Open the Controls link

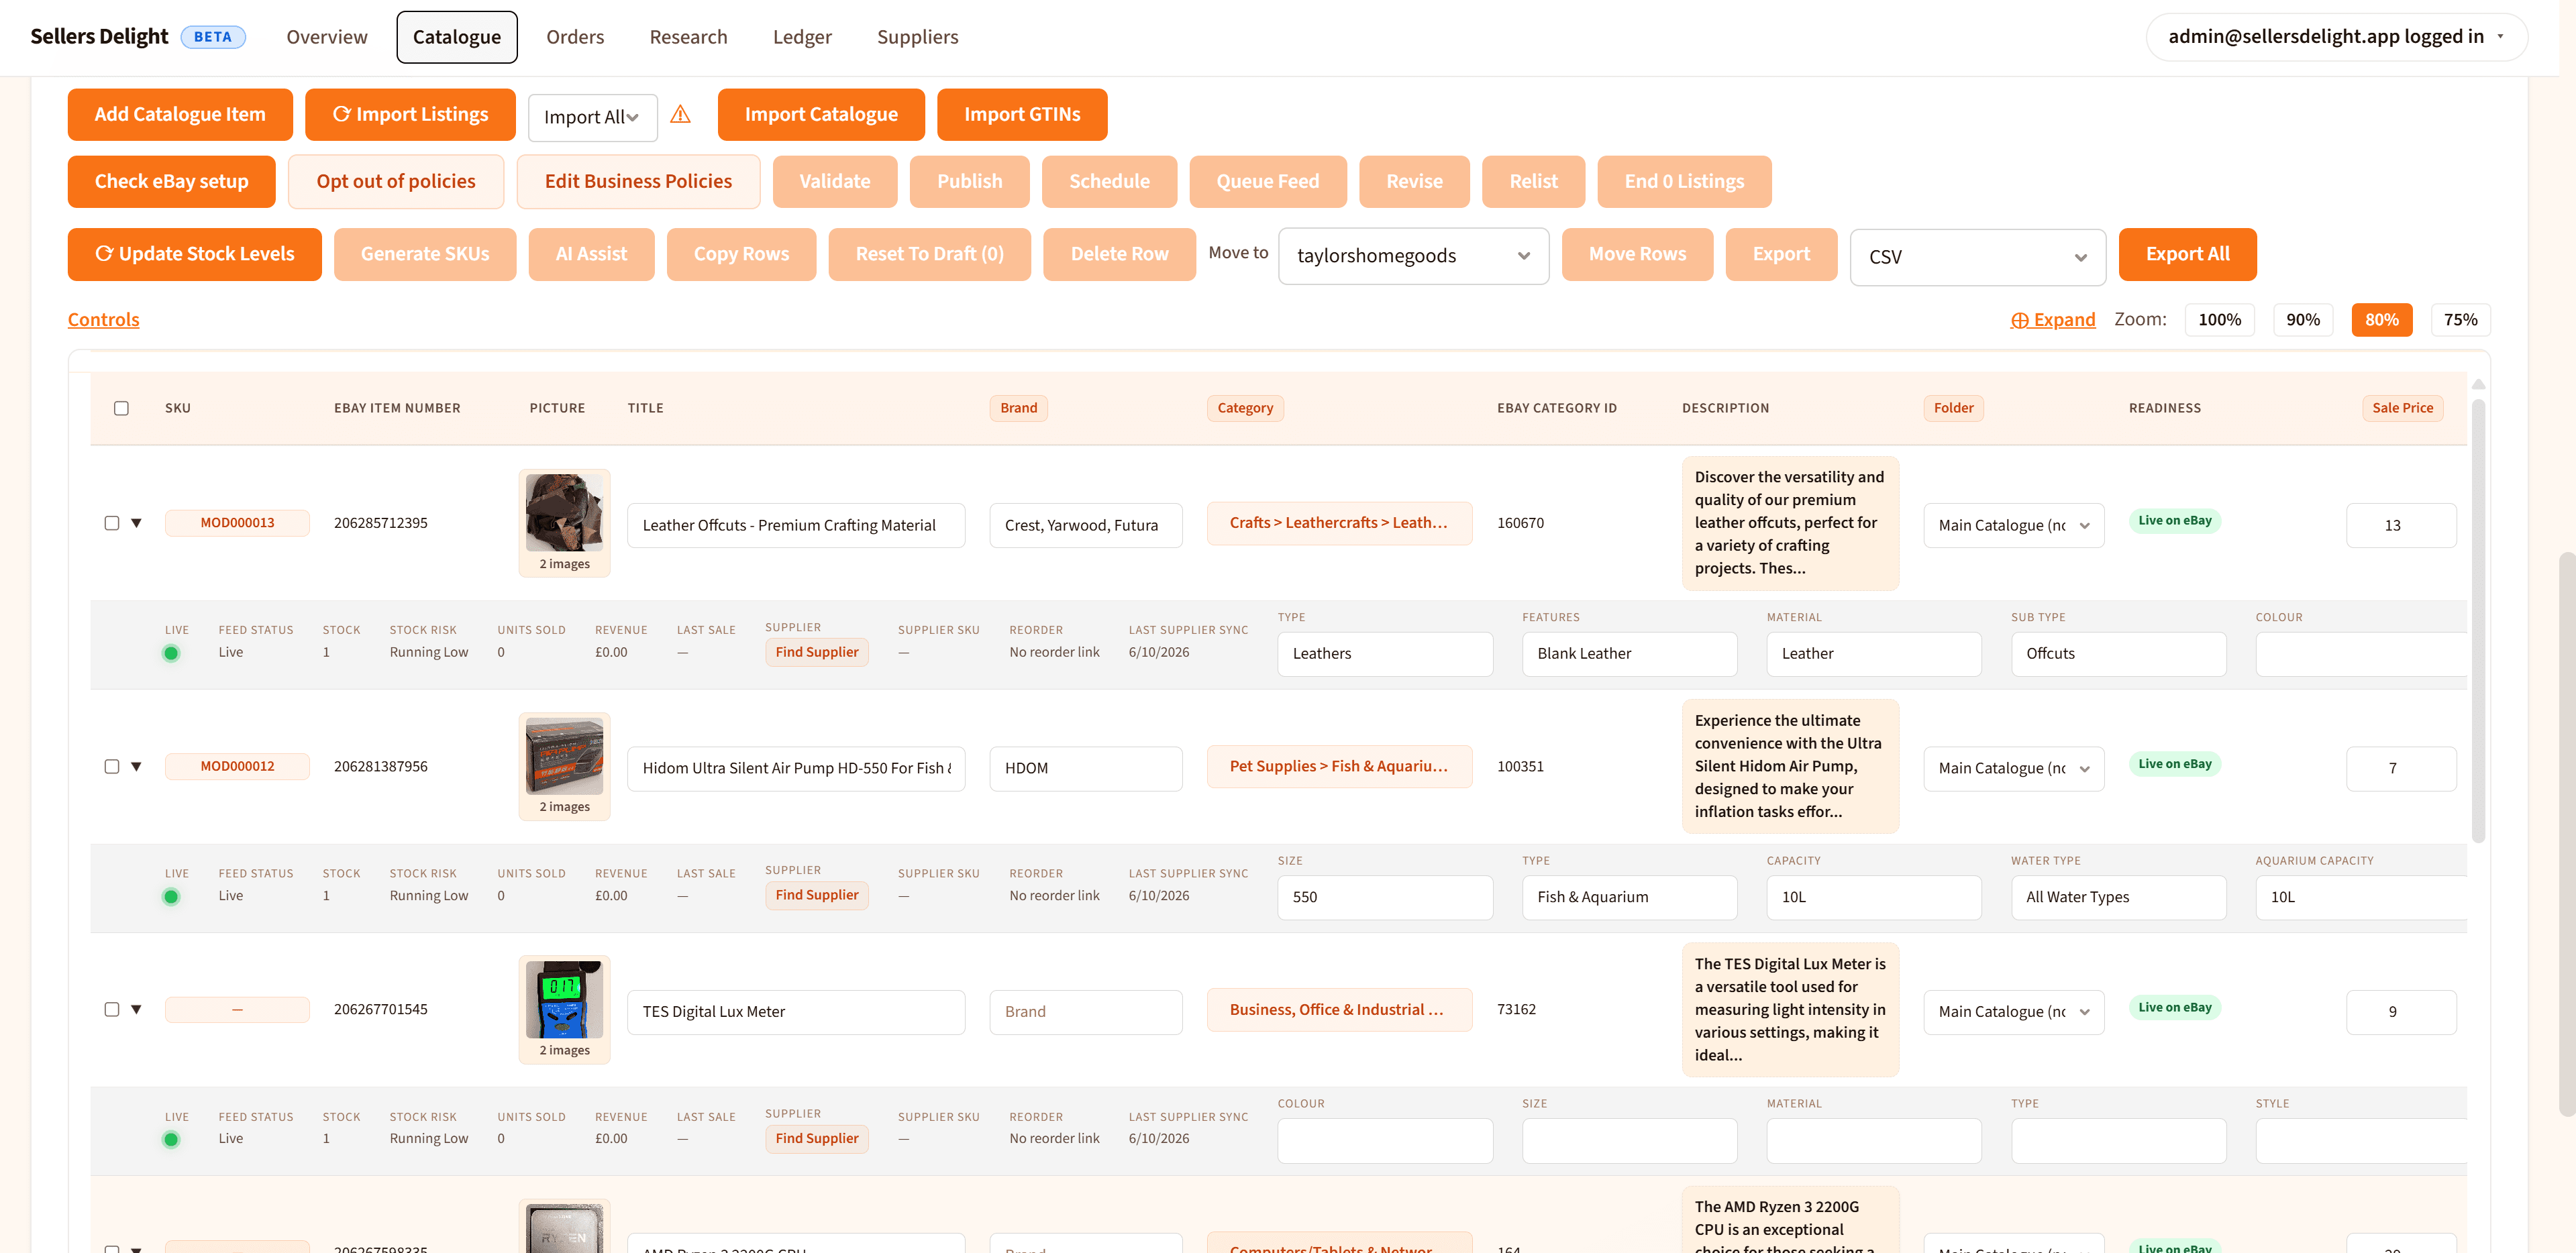[x=103, y=319]
